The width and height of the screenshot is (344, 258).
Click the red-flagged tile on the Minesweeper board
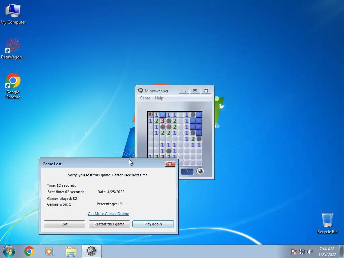click(150, 115)
